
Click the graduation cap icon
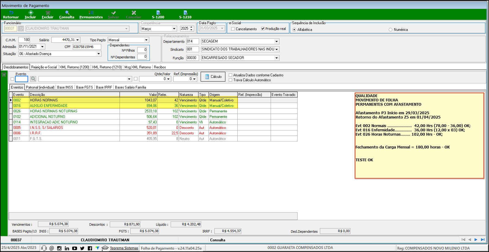coord(105,248)
